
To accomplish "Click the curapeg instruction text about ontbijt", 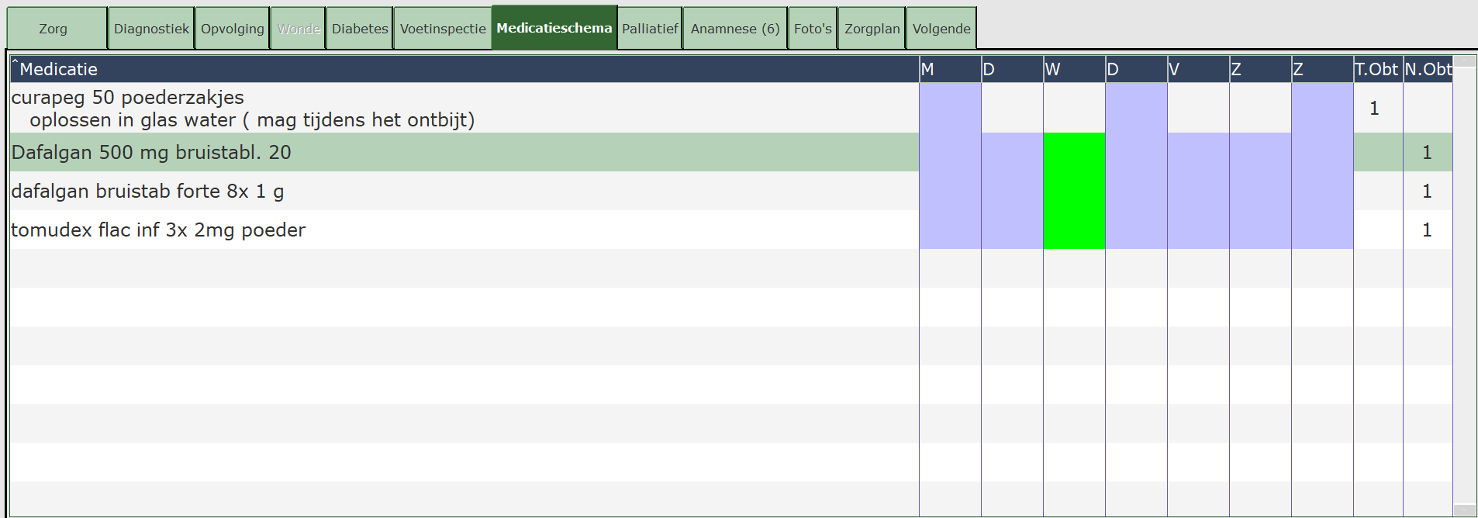I will 252,120.
